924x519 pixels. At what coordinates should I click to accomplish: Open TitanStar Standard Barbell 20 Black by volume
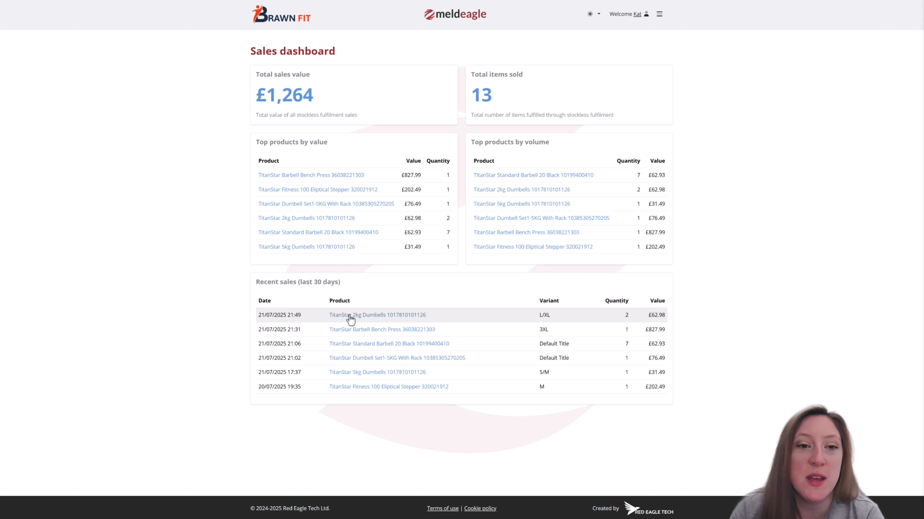point(533,175)
